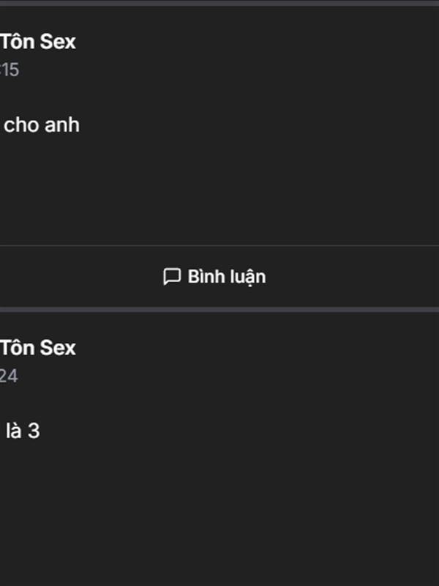Click first post's timestamp ending in 15
The image size is (439, 586).
(x=9, y=70)
